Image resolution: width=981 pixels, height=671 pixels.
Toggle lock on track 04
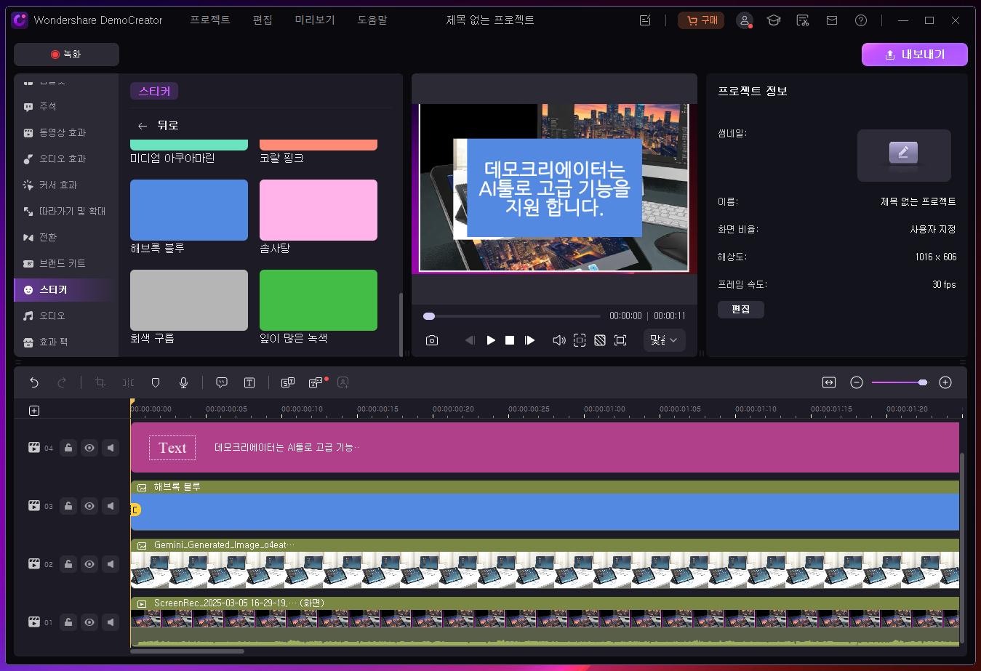(68, 448)
